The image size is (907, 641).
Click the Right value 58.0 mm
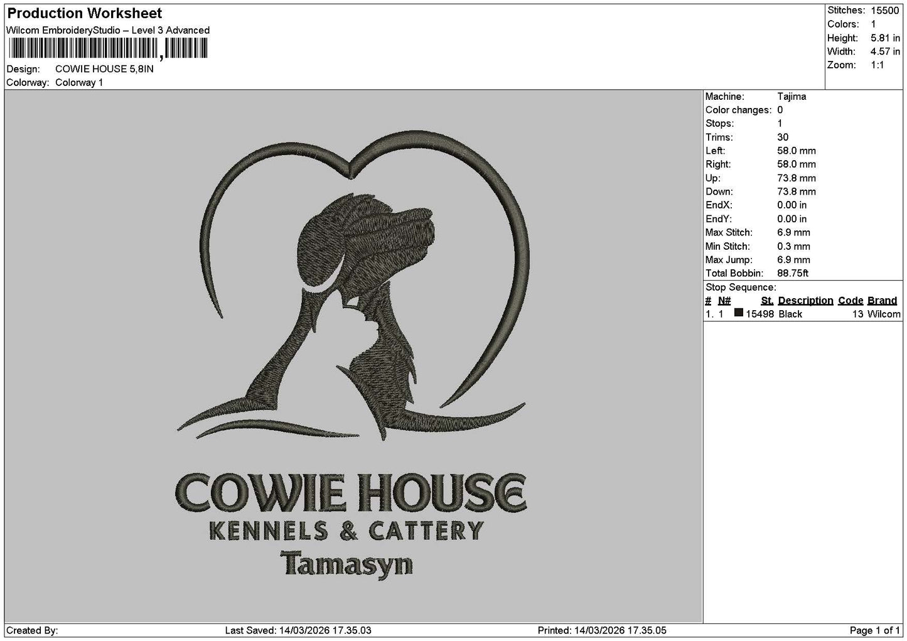click(x=797, y=164)
